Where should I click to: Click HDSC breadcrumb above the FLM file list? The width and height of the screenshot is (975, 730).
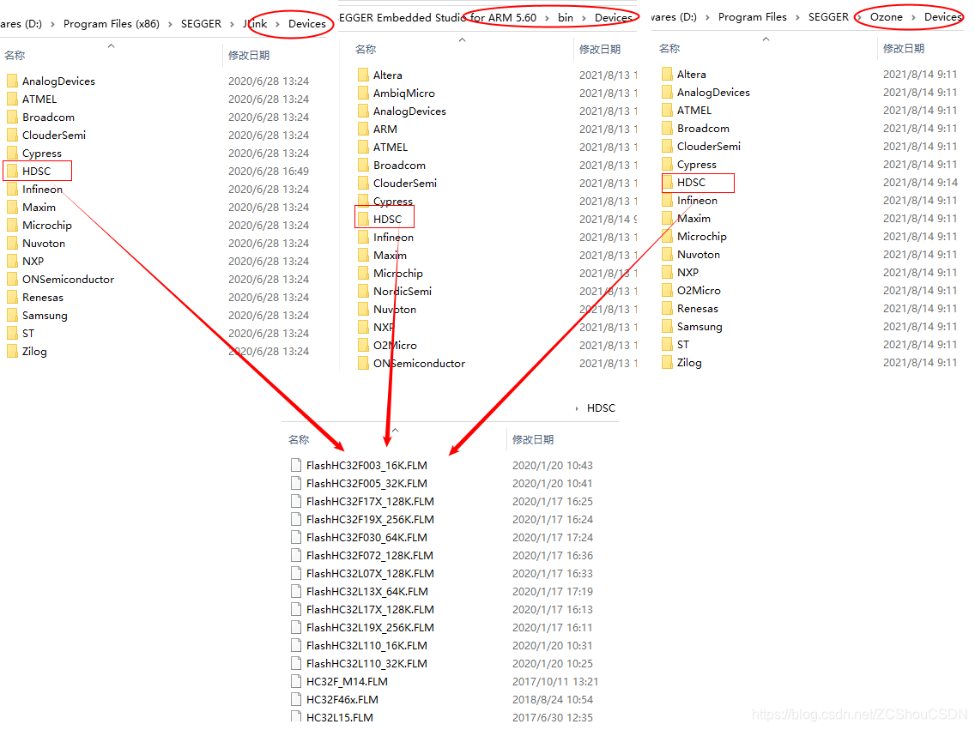(602, 407)
